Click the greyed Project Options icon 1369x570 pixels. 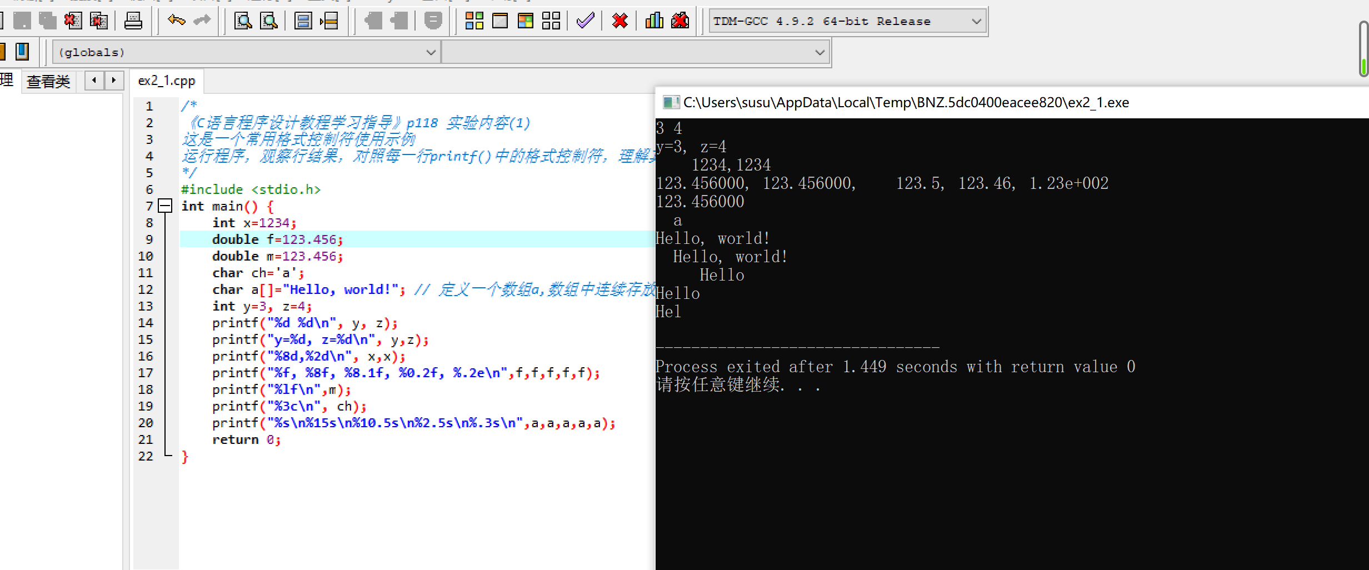tap(433, 21)
